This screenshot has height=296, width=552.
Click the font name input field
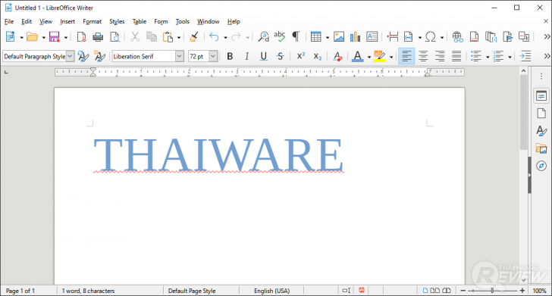tap(143, 56)
